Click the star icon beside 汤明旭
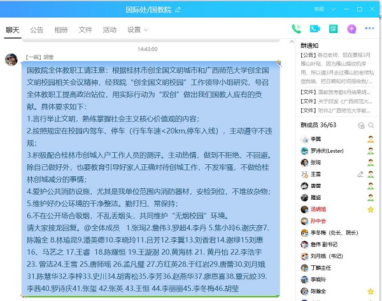The height and width of the screenshot is (301, 382). click(x=371, y=209)
